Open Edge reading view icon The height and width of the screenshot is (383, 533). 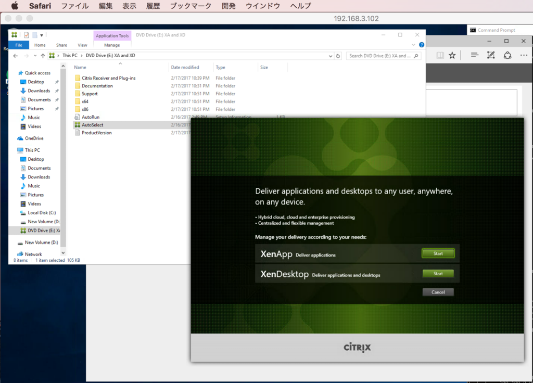tap(440, 55)
